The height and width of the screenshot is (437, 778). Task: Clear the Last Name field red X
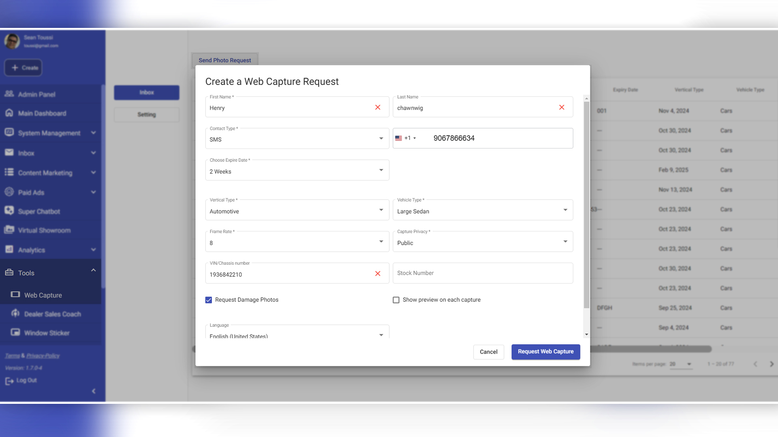pos(562,107)
